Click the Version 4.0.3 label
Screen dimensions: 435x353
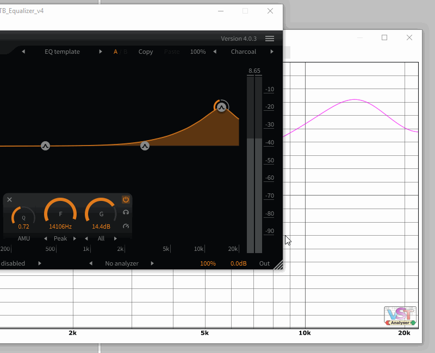click(x=239, y=39)
